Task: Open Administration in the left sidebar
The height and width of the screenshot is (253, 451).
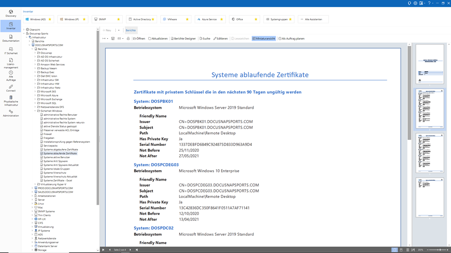Action: (10, 113)
